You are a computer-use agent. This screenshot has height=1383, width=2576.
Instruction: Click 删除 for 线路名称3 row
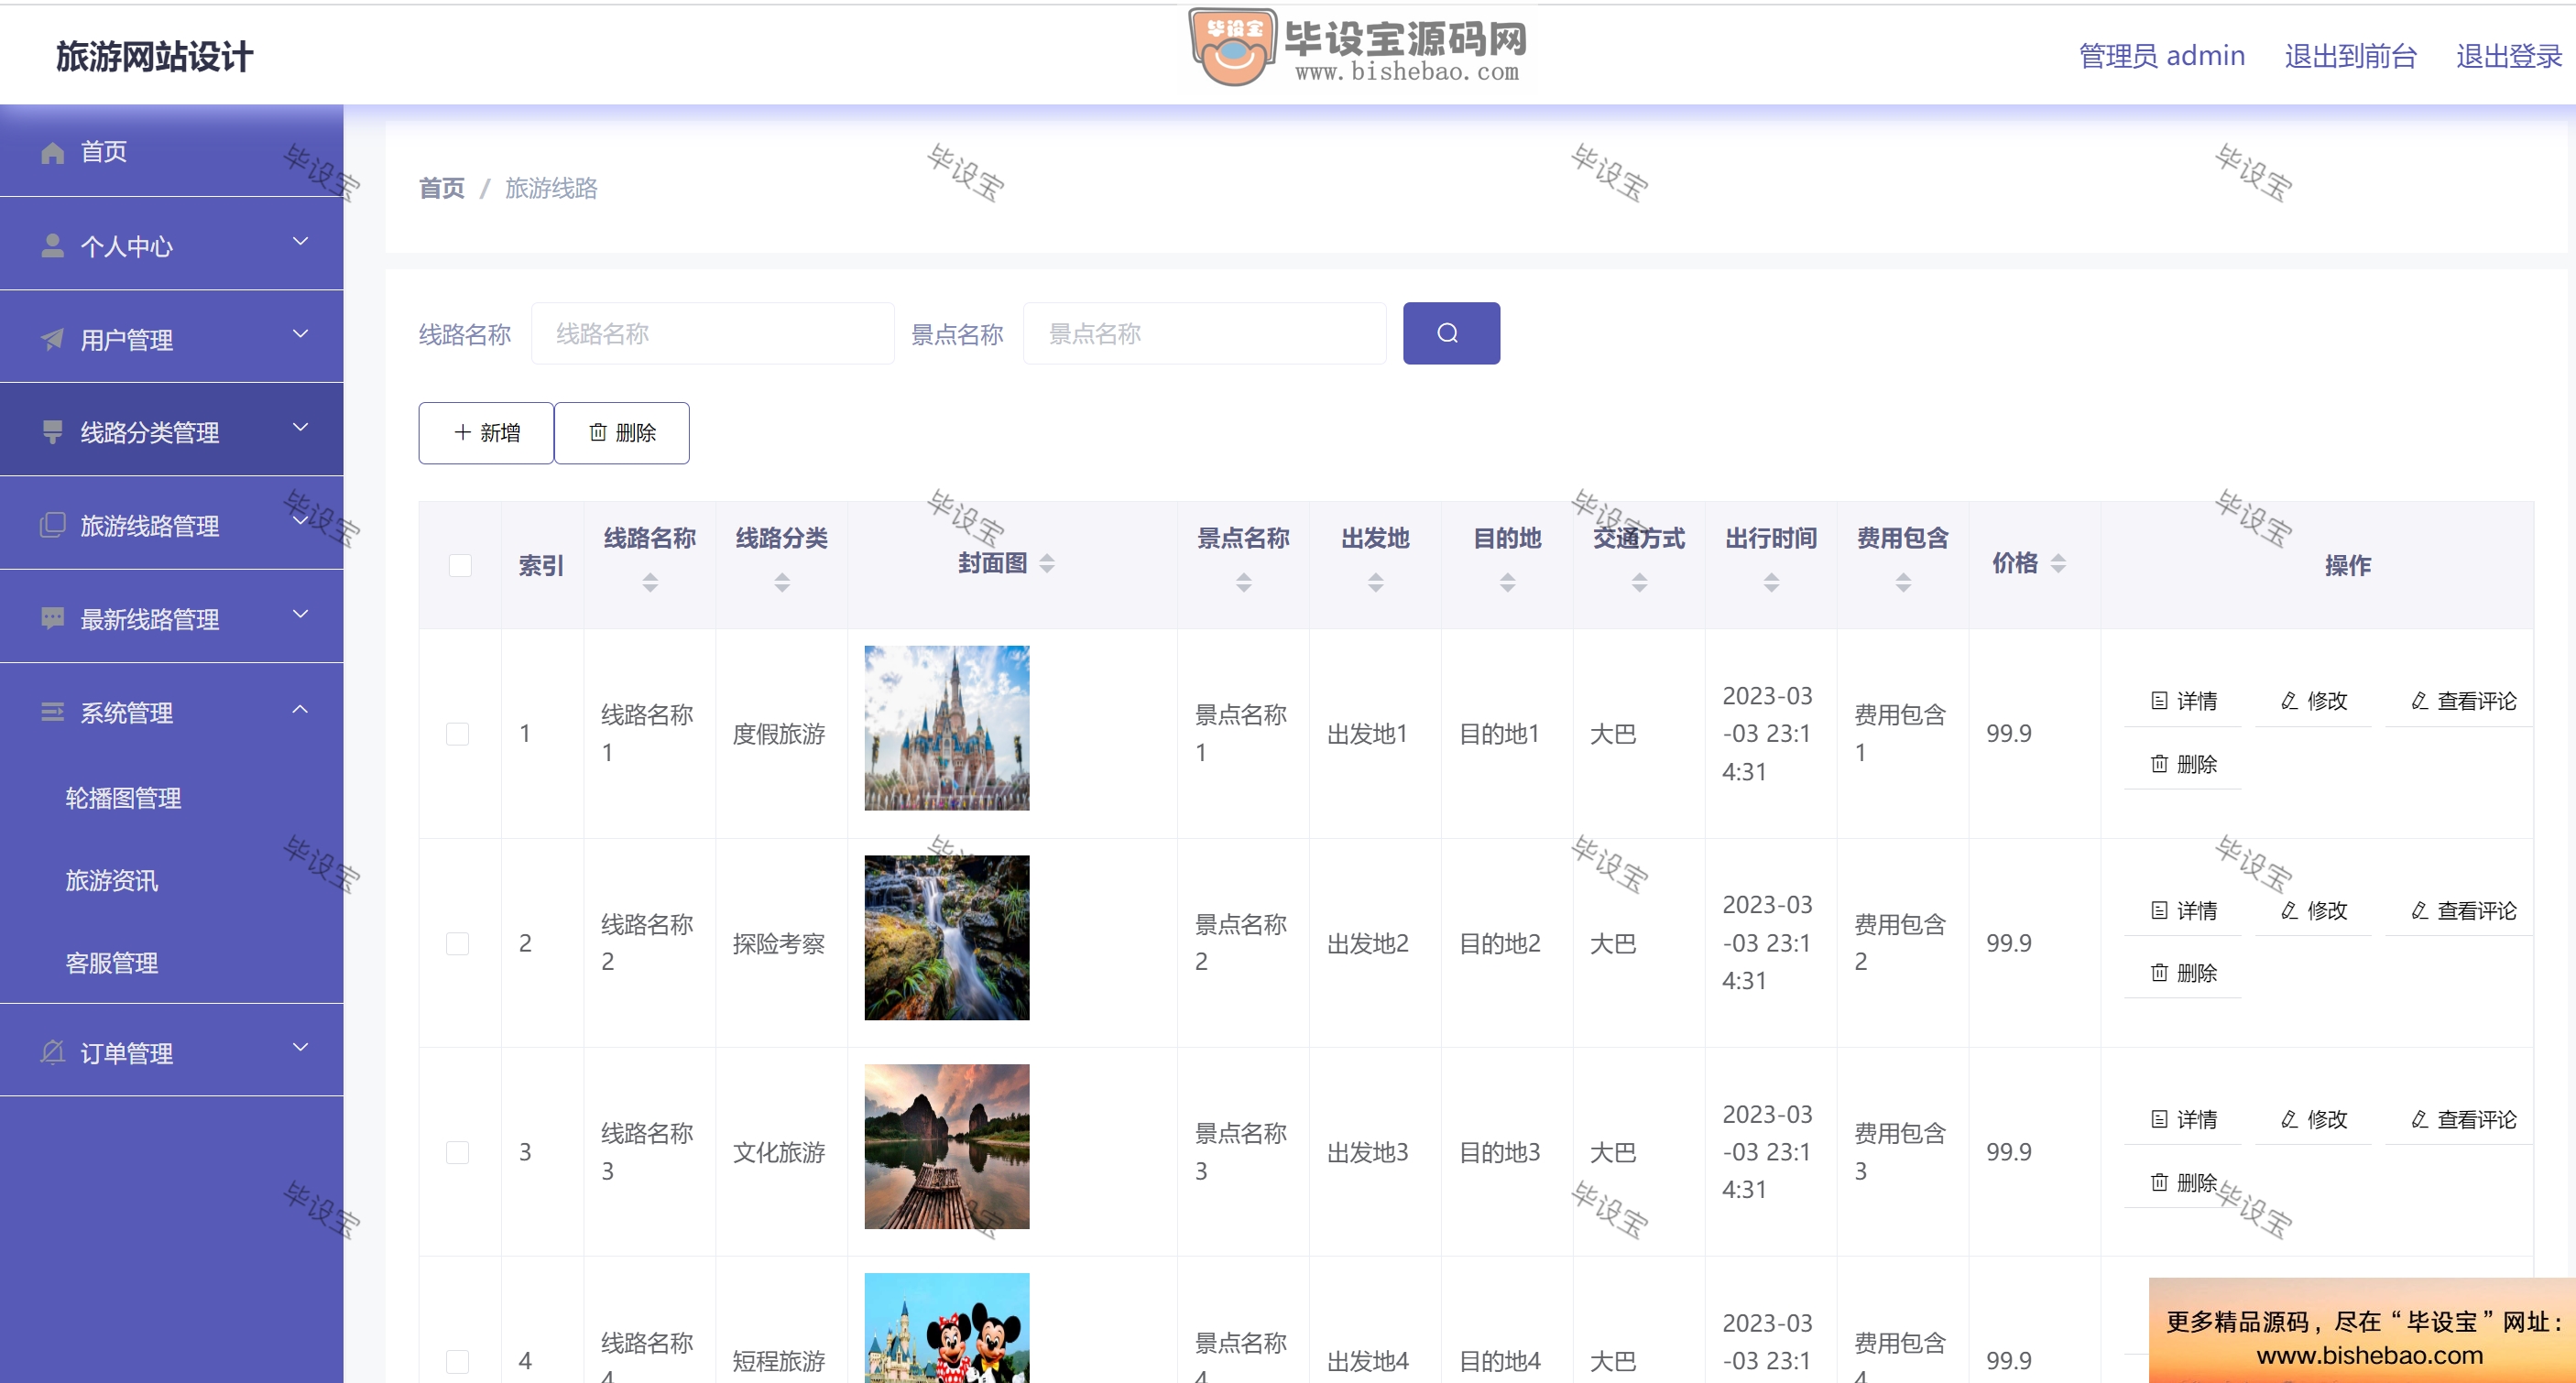[2184, 1183]
